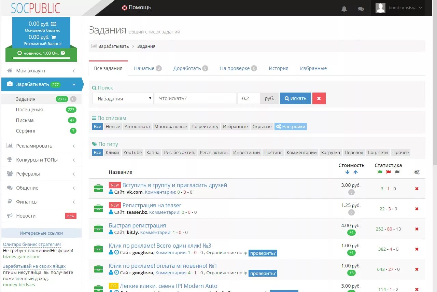The image size is (437, 292).
Task: Filter list by Автооплата
Action: click(137, 126)
